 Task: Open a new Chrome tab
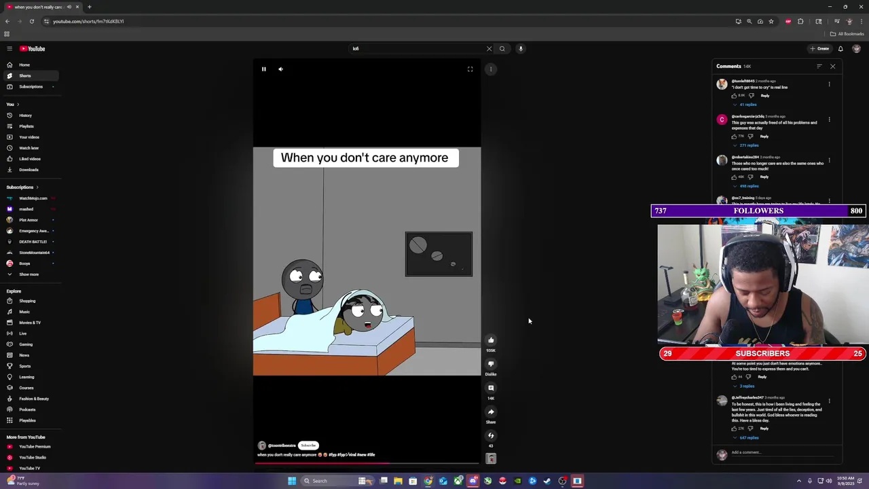[89, 7]
